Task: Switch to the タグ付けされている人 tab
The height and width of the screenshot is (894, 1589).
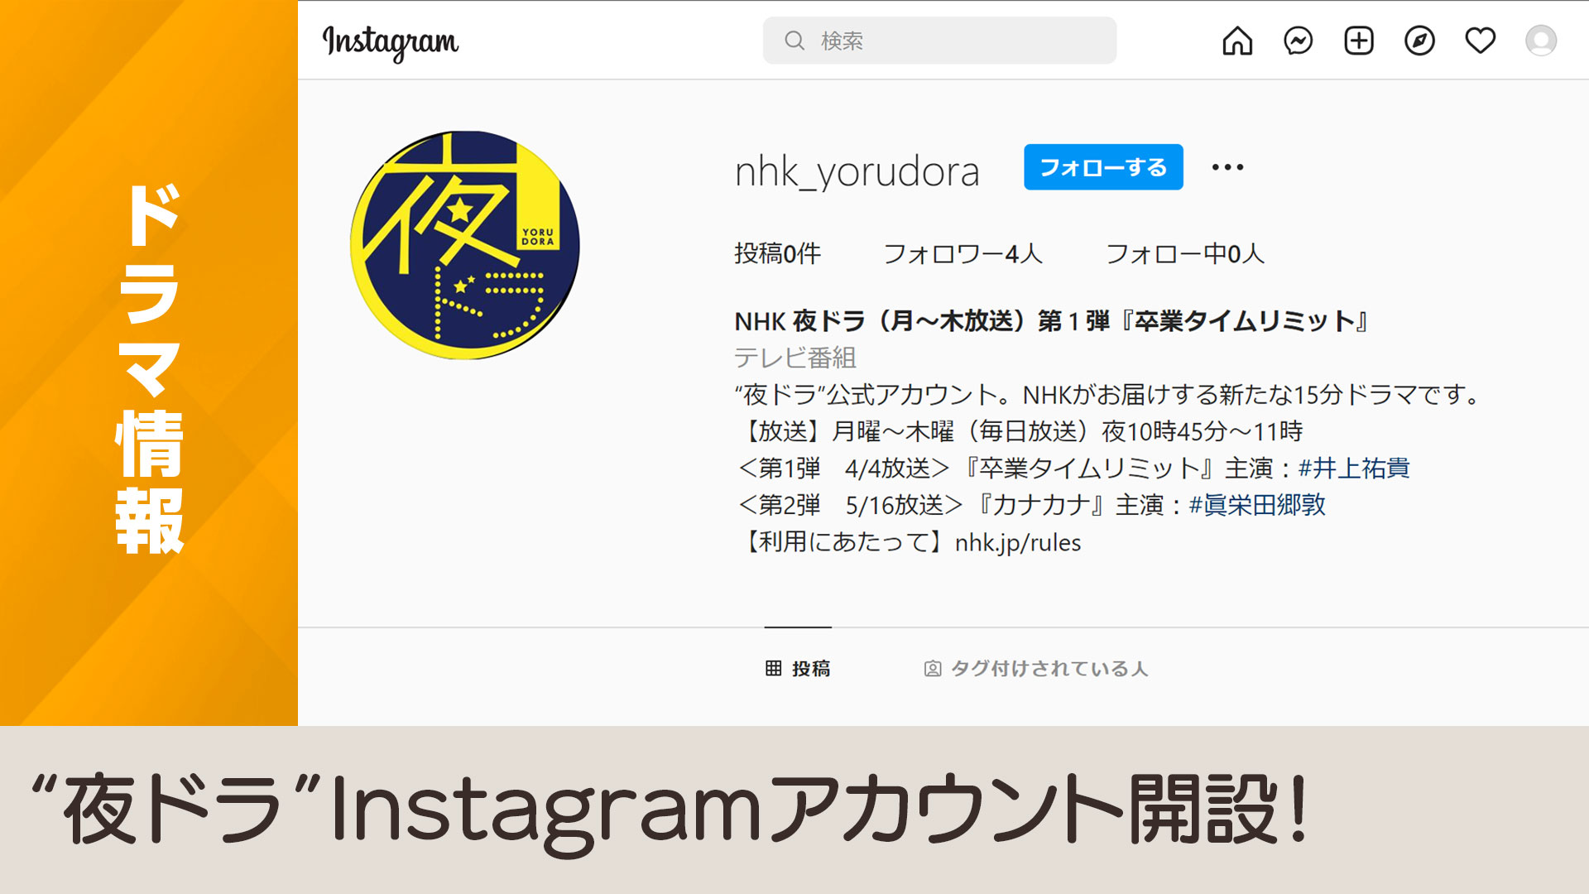Action: pyautogui.click(x=1036, y=668)
